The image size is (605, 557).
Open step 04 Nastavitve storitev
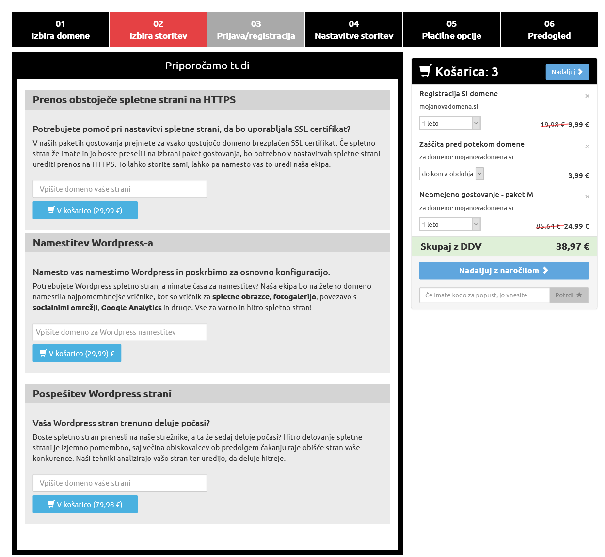tap(354, 30)
